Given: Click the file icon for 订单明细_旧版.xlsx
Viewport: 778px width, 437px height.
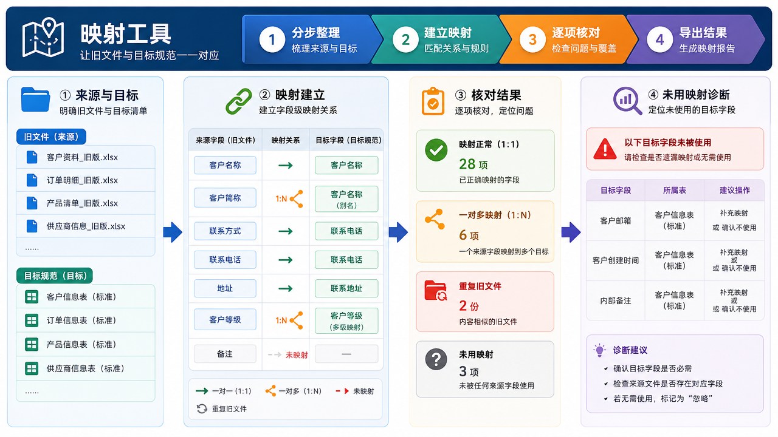Looking at the screenshot, I should [x=32, y=180].
